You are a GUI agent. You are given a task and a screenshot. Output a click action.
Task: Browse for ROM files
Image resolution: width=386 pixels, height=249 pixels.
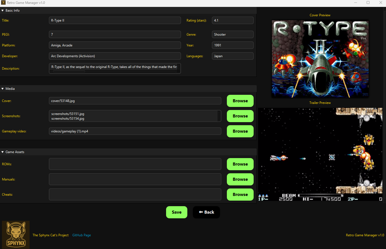pos(240,164)
